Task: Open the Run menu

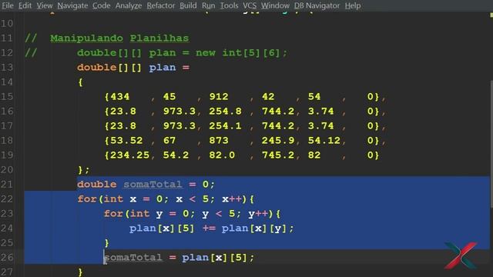Action: tap(208, 5)
